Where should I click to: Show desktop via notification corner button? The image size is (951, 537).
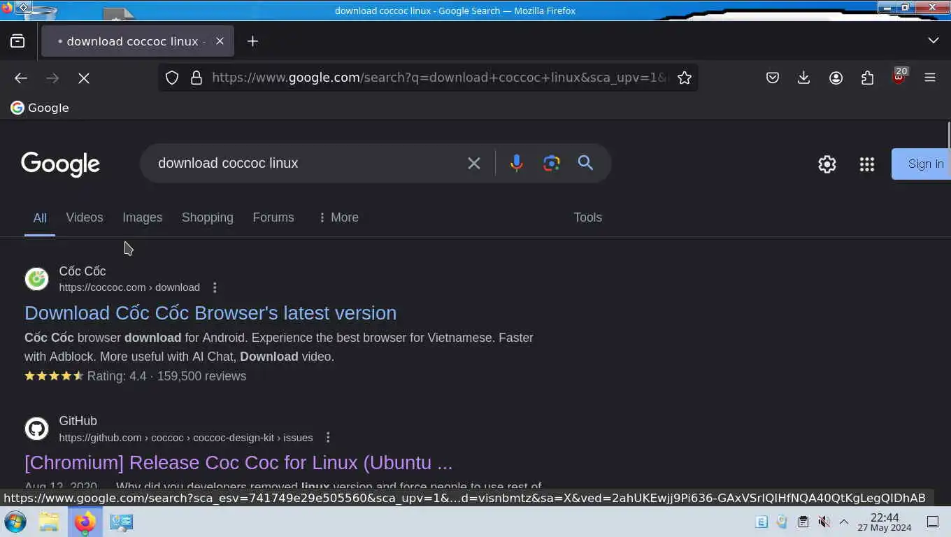click(933, 522)
